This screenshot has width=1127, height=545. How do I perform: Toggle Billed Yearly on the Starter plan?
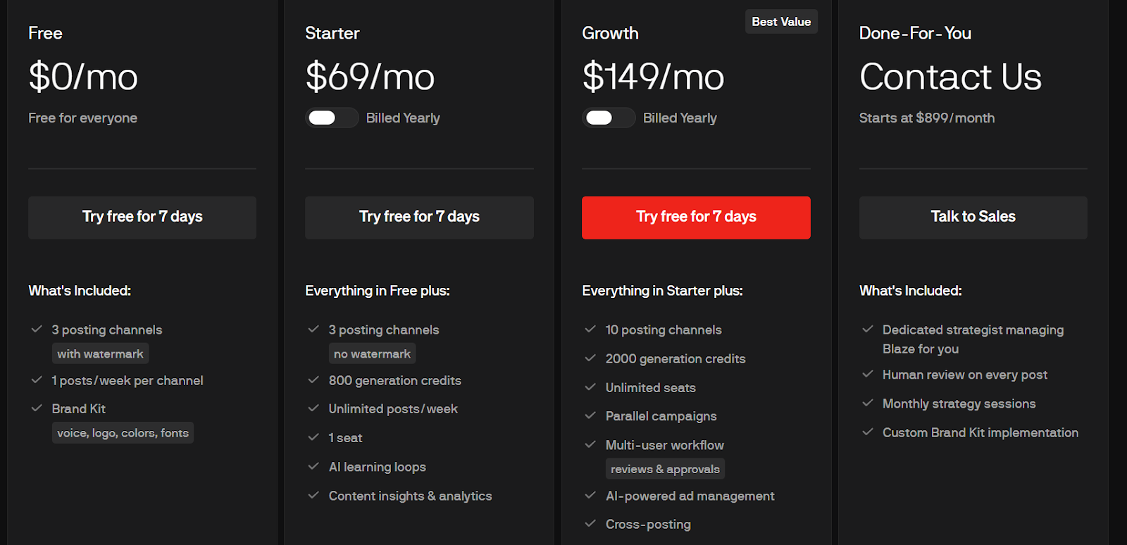[x=331, y=118]
